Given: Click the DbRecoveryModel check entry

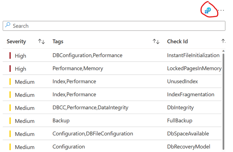Looking at the screenshot, I should [189, 146].
